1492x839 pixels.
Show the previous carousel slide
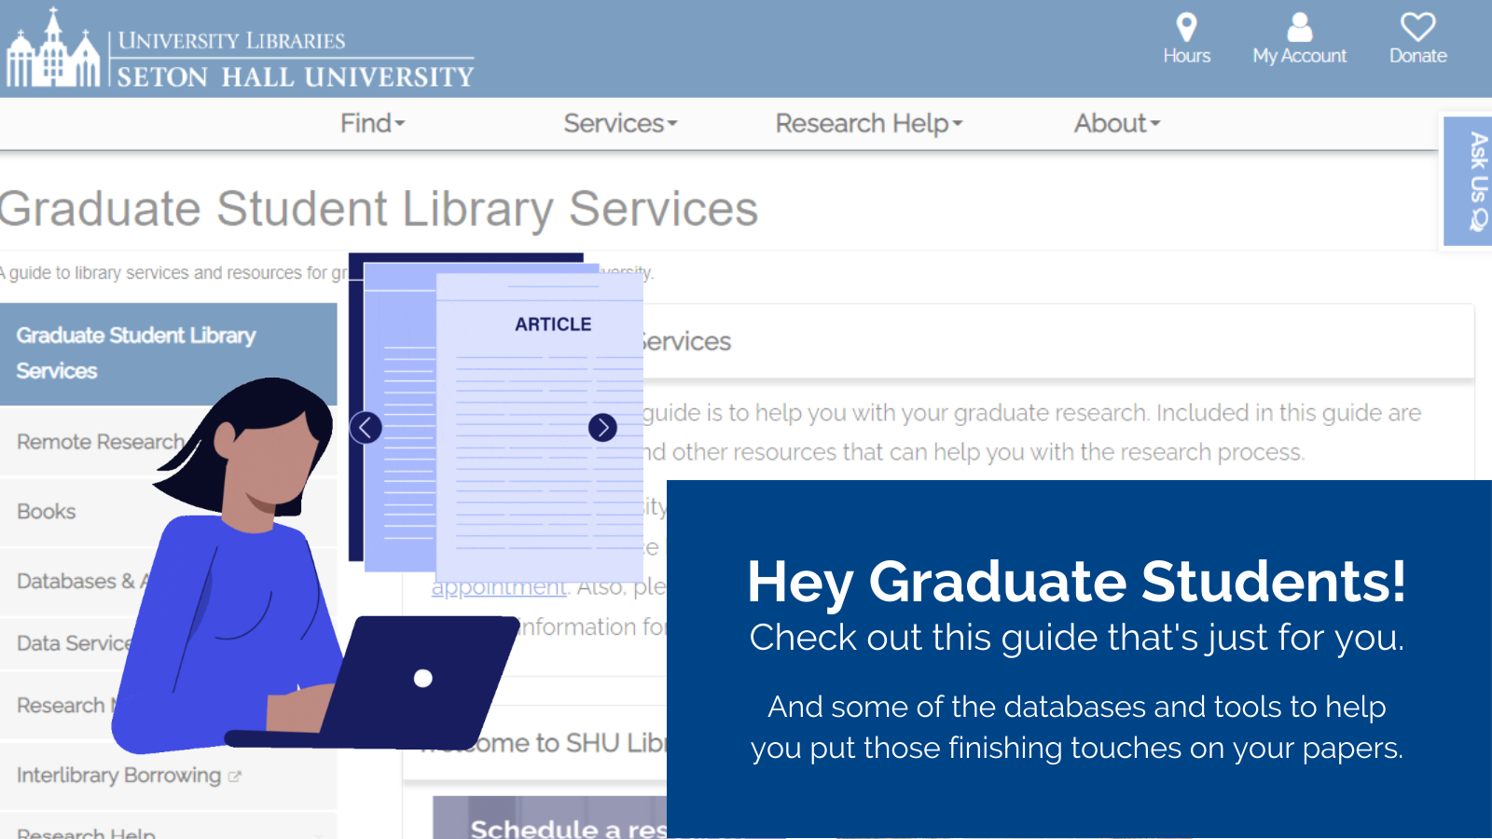[x=366, y=428]
